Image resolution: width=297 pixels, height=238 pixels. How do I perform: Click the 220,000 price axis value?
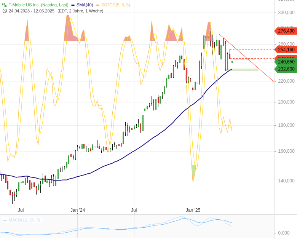pos(286,81)
